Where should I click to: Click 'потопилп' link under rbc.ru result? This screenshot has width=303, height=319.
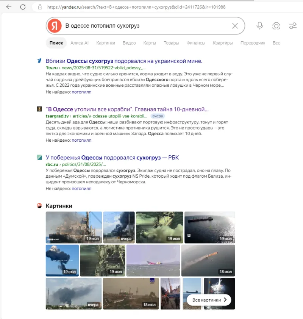[x=81, y=188]
